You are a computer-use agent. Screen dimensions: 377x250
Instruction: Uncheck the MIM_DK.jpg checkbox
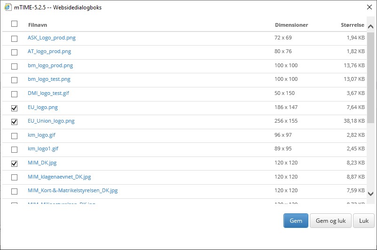pyautogui.click(x=14, y=164)
